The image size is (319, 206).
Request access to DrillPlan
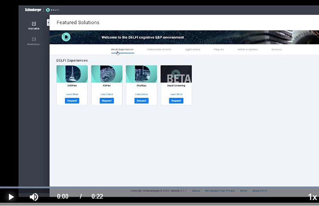[72, 101]
